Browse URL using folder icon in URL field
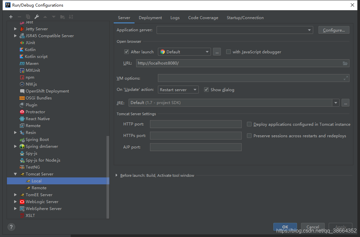 point(345,63)
